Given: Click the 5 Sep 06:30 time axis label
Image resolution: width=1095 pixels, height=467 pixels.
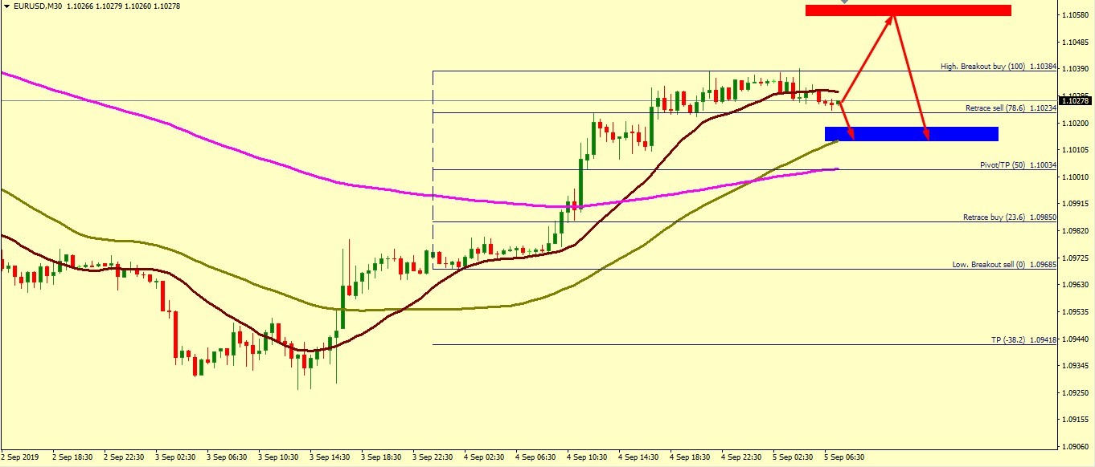Looking at the screenshot, I should click(x=843, y=457).
